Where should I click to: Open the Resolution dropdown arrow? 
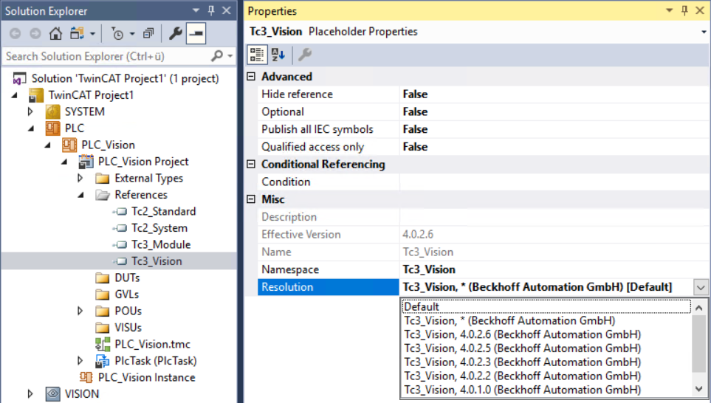click(x=701, y=287)
